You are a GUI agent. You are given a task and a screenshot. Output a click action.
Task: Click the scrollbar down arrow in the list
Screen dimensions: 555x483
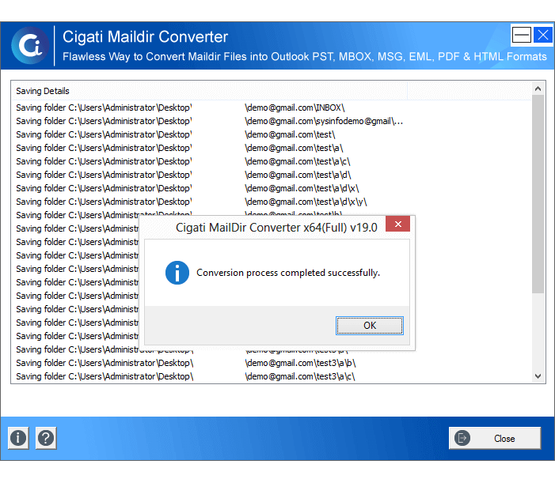538,376
